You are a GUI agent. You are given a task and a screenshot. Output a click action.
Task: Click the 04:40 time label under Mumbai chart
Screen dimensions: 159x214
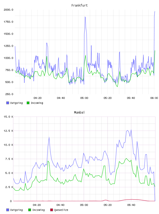60,205
